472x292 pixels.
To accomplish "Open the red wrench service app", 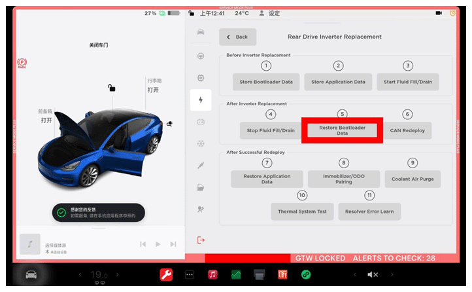I will tap(166, 274).
